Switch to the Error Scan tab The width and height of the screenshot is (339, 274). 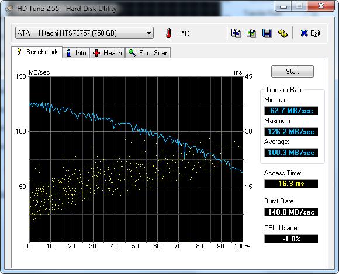pyautogui.click(x=148, y=53)
